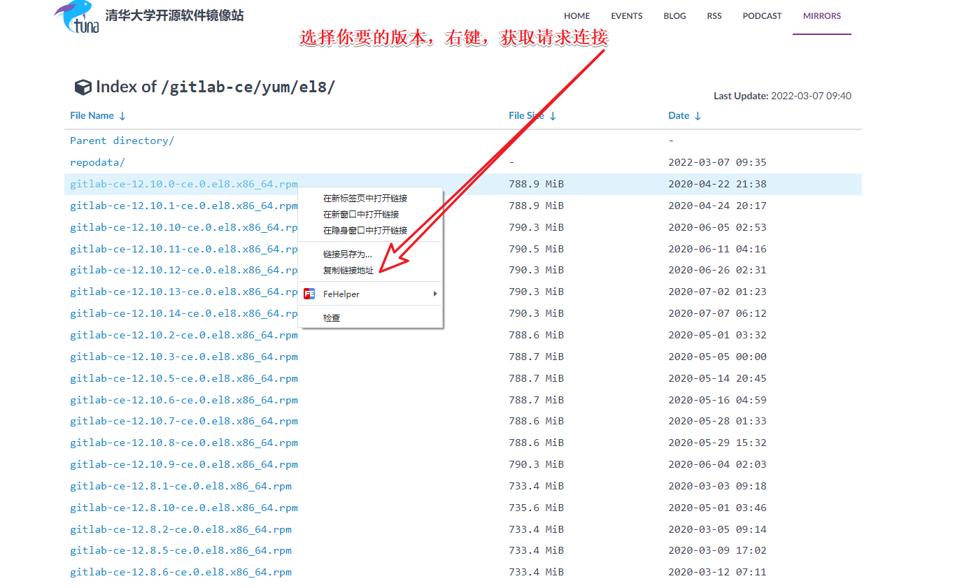The image size is (969, 588).
Task: Open the Parent directory/ link
Action: (x=122, y=141)
